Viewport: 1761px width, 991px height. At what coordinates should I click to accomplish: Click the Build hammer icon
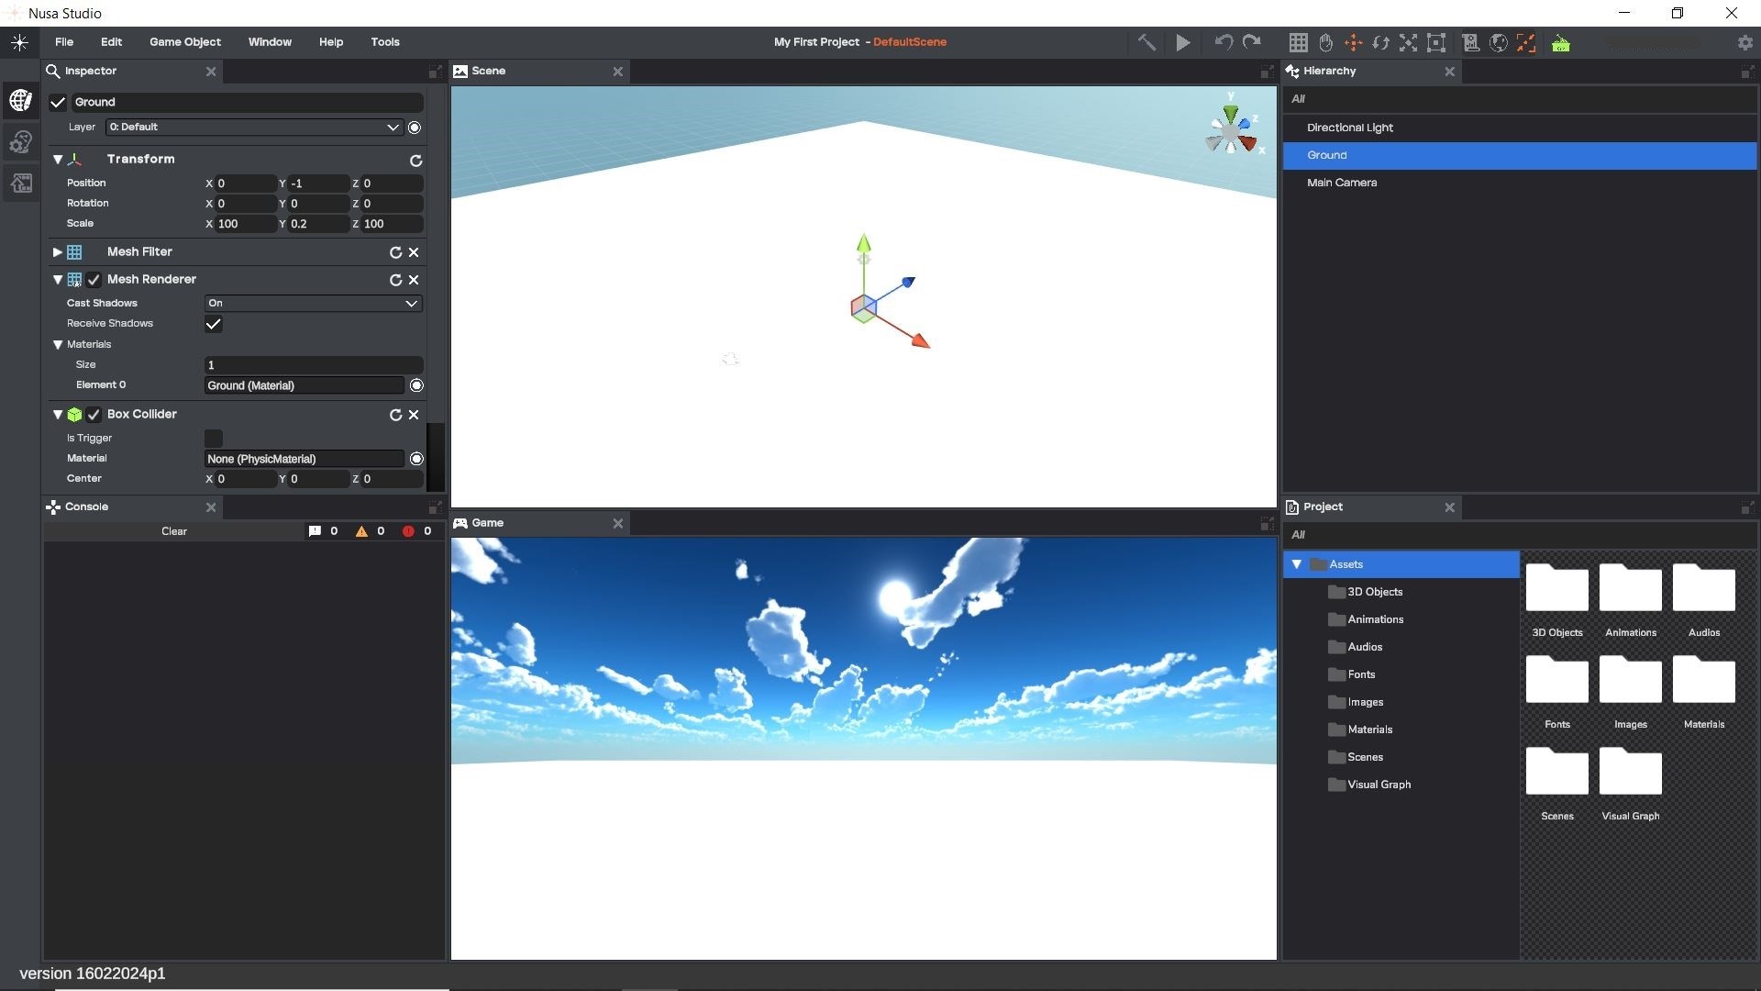click(x=1146, y=42)
